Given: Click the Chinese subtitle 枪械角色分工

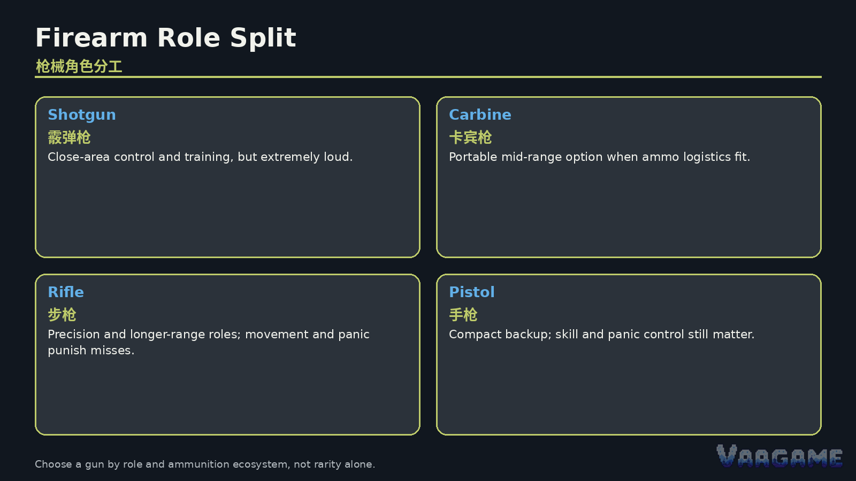Looking at the screenshot, I should click(79, 66).
